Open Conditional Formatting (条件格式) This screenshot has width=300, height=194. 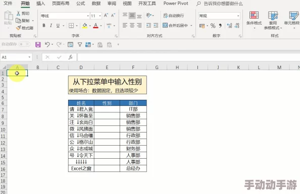[254, 20]
